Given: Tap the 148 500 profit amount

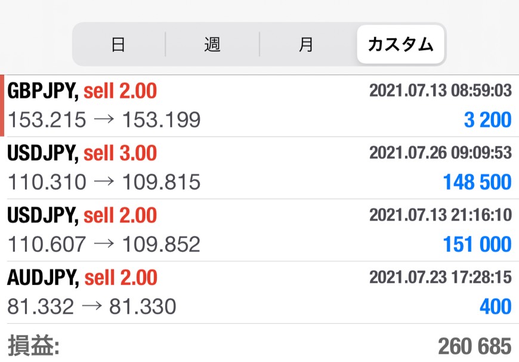Looking at the screenshot, I should 477,182.
